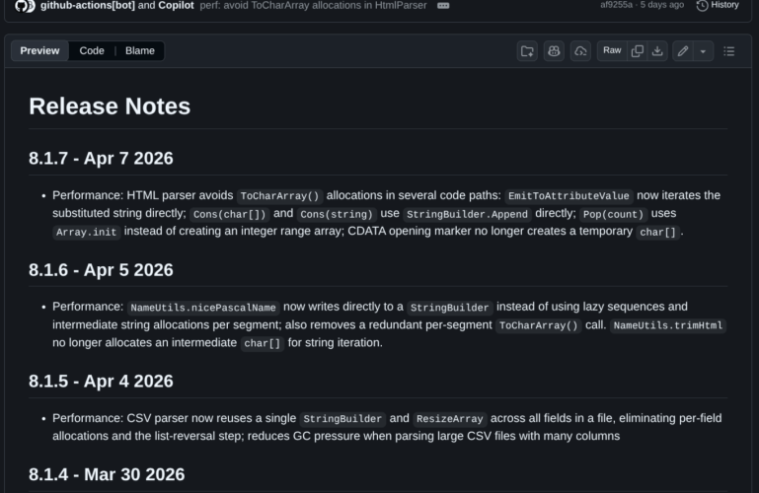Download the raw file
The width and height of the screenshot is (759, 493).
coord(657,51)
